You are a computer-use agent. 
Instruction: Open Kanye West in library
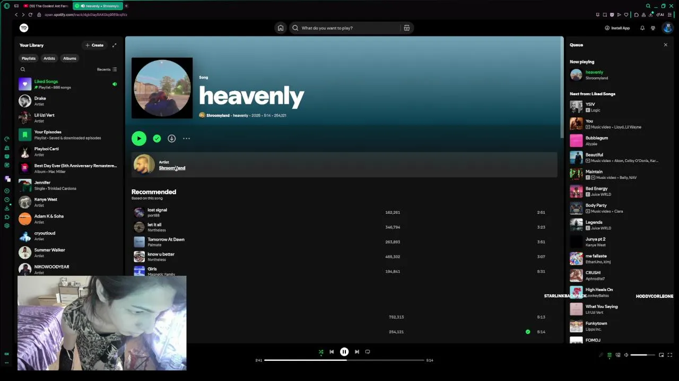point(69,202)
